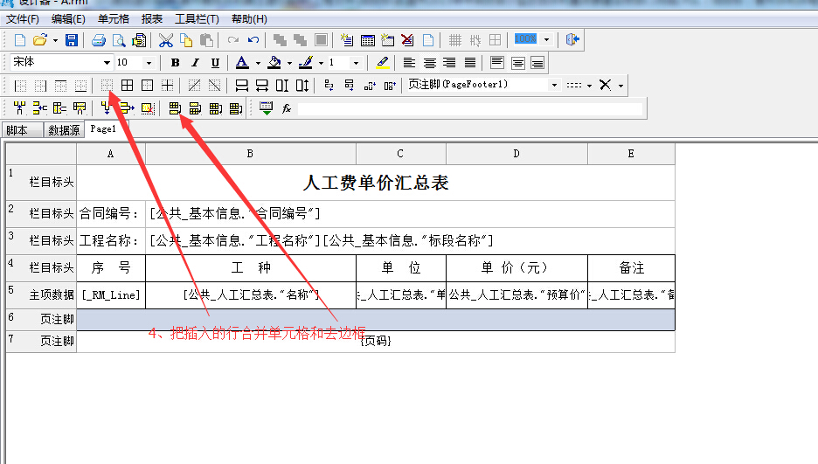Open the 页注脚(PageFooter1) band dropdown
The image size is (818, 464).
(x=554, y=86)
